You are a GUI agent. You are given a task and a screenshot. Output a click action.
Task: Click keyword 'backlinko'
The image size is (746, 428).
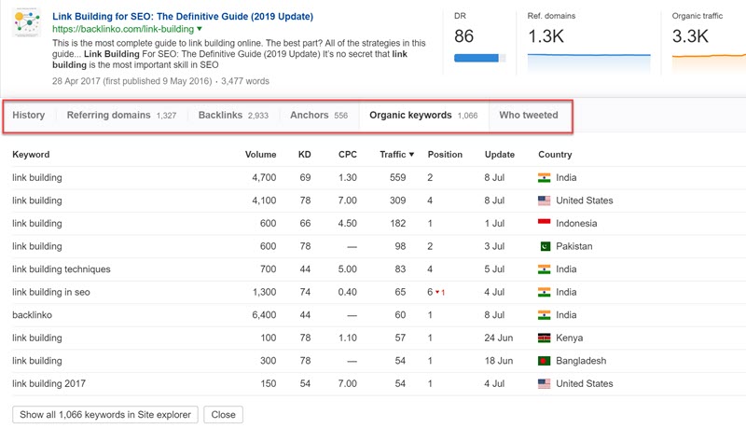click(32, 315)
